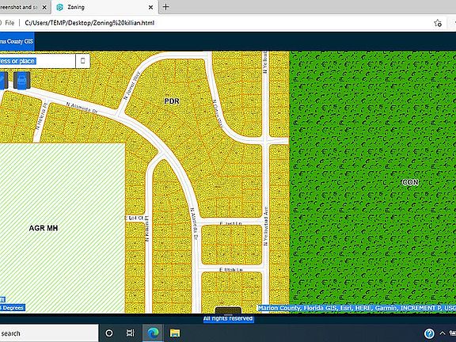Image resolution: width=456 pixels, height=342 pixels.
Task: Launch File Explorer from the taskbar
Action: 175,333
